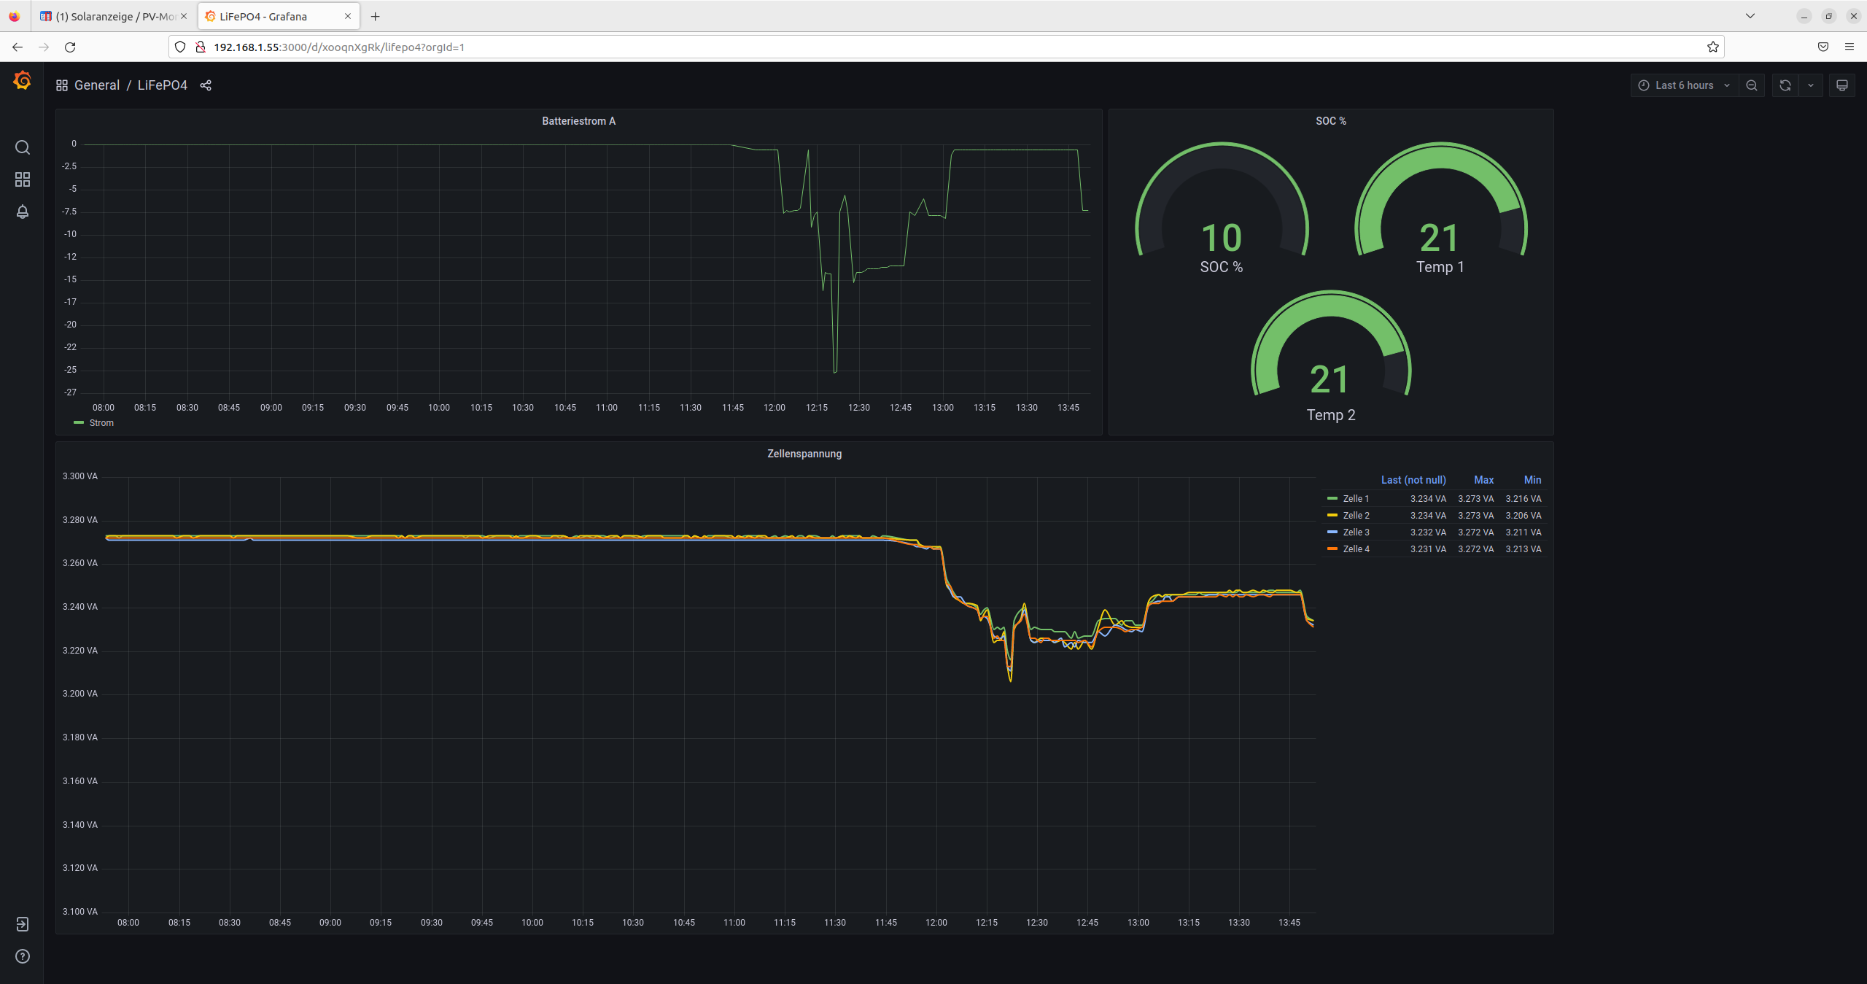Open the Help question mark icon
Viewport: 1867px width, 984px height.
pyautogui.click(x=22, y=956)
